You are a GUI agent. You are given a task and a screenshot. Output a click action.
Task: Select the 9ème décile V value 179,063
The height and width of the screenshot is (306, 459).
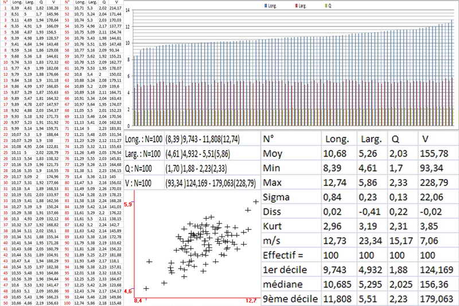(437, 299)
